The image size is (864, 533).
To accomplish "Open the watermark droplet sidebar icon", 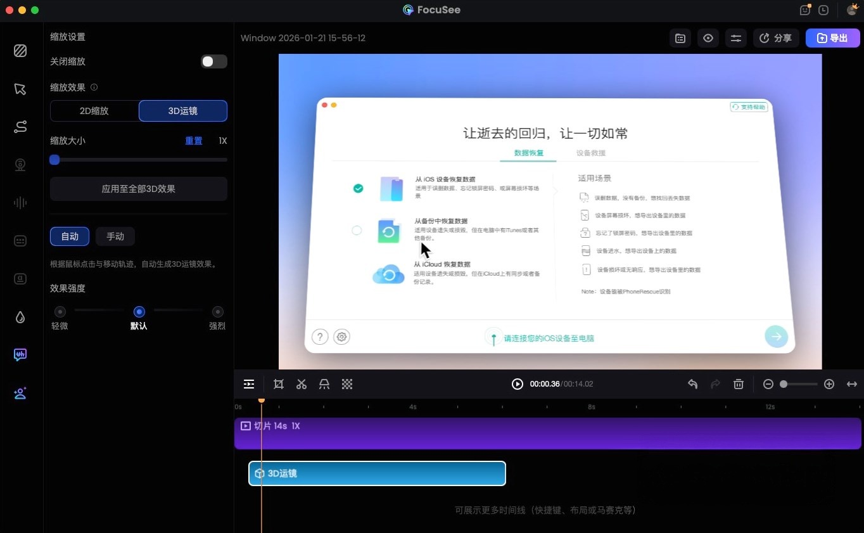I will 20,317.
